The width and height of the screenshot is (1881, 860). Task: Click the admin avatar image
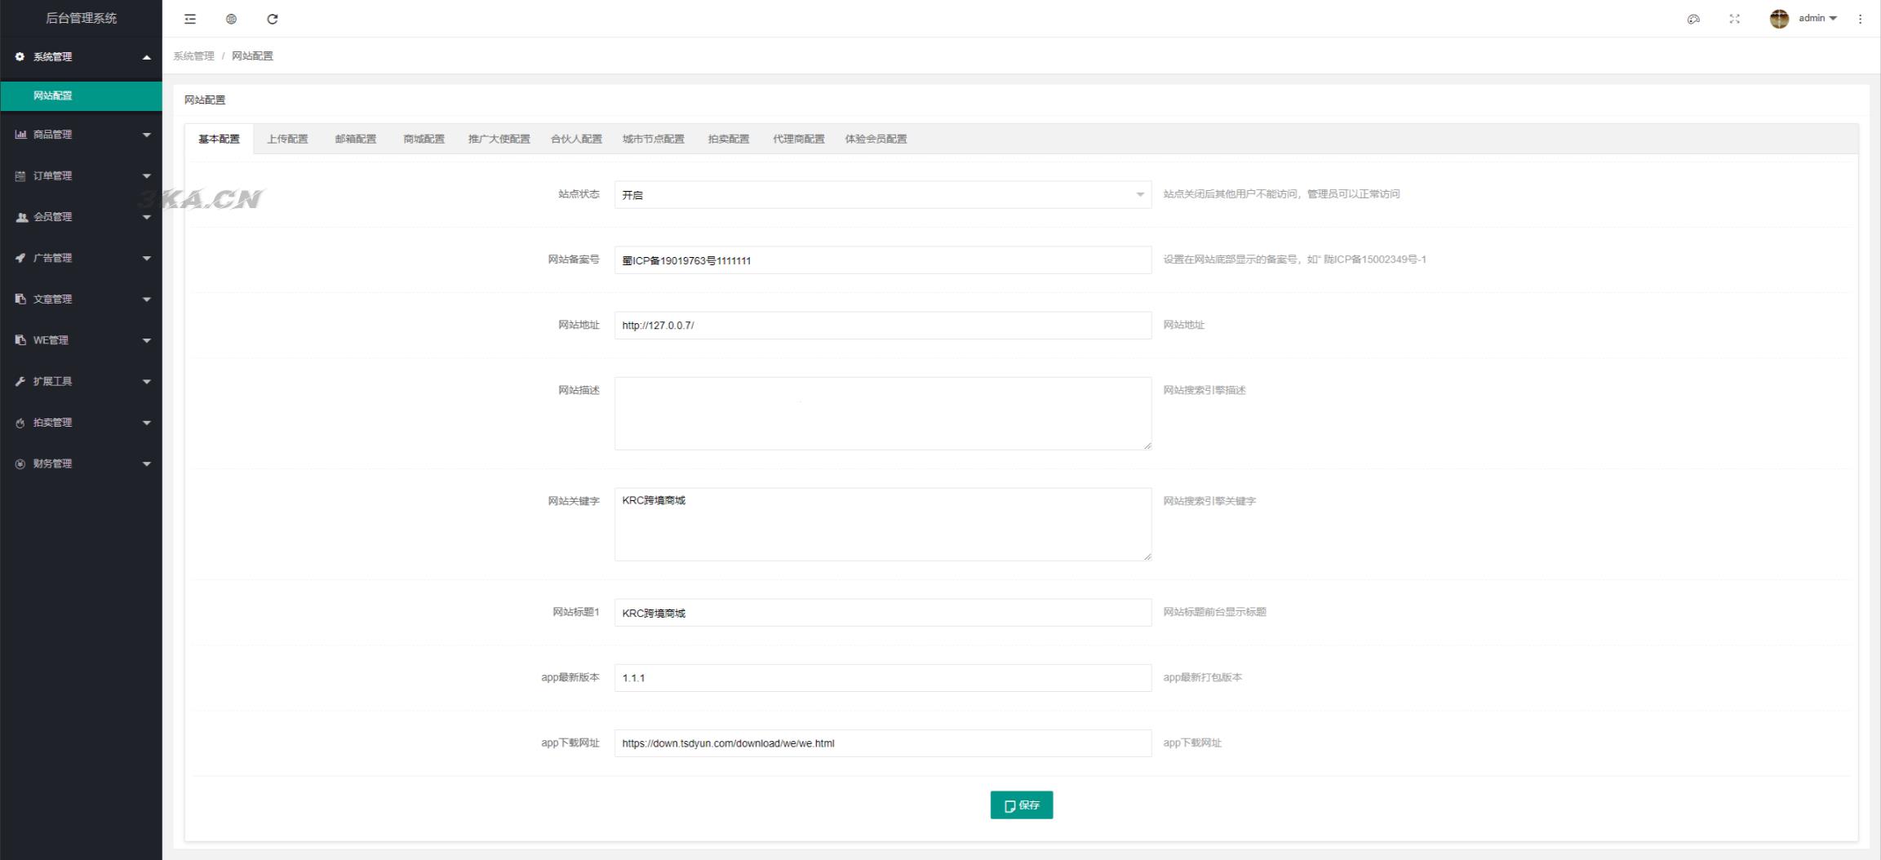click(1779, 19)
